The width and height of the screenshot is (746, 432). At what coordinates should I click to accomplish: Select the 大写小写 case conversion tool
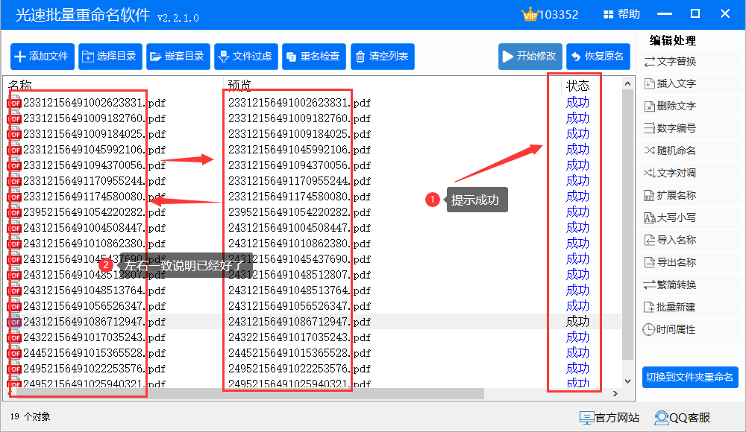(x=671, y=217)
